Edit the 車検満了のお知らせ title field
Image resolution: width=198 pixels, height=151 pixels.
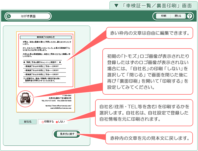point(46,37)
